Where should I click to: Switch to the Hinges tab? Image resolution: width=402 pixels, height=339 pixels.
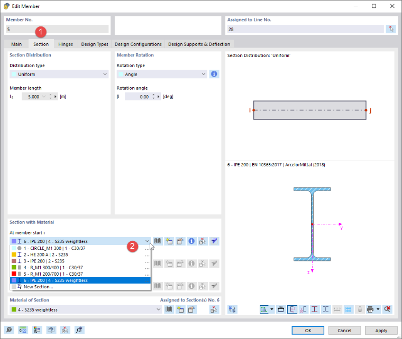[66, 44]
